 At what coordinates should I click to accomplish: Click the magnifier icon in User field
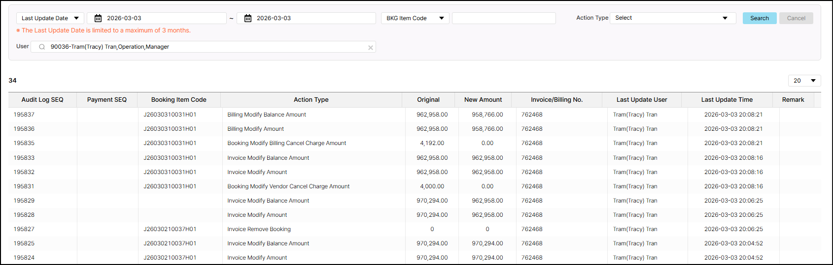point(42,47)
